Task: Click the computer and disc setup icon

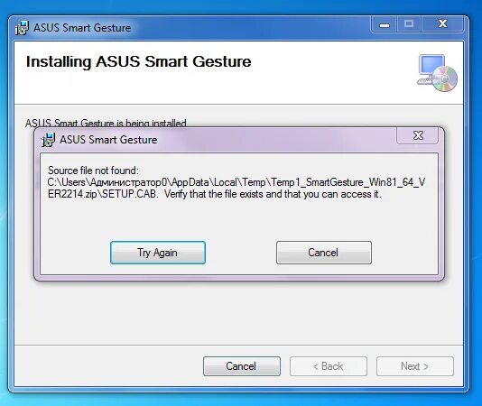Action: (x=438, y=73)
